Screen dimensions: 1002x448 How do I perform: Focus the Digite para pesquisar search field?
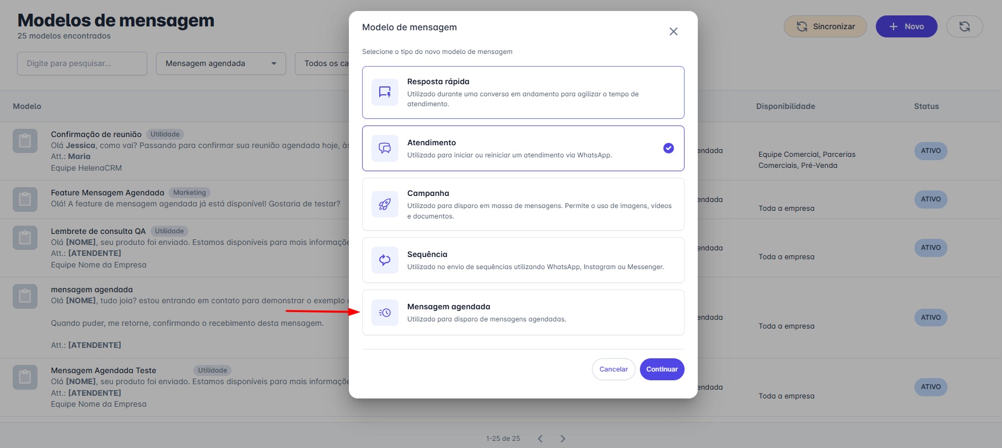tap(82, 63)
